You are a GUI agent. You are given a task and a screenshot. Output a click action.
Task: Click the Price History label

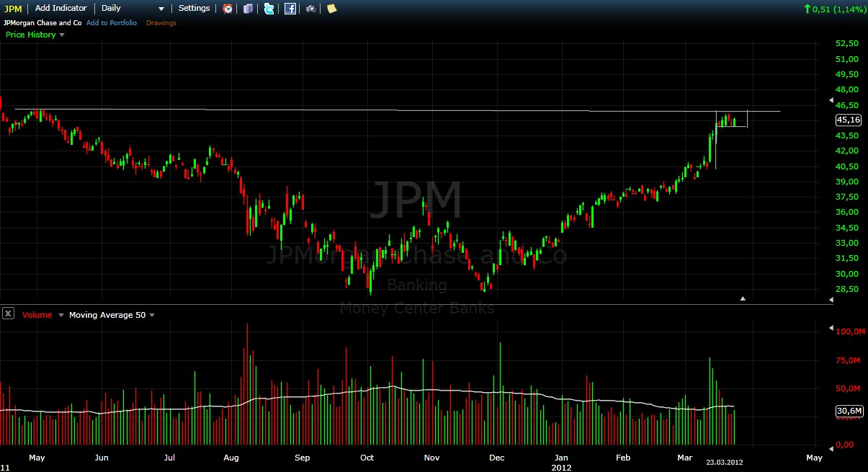point(31,35)
